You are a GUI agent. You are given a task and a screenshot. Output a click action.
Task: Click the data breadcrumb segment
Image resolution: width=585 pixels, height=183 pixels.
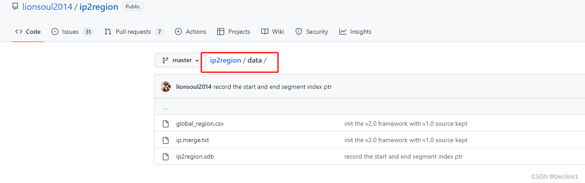pyautogui.click(x=255, y=60)
